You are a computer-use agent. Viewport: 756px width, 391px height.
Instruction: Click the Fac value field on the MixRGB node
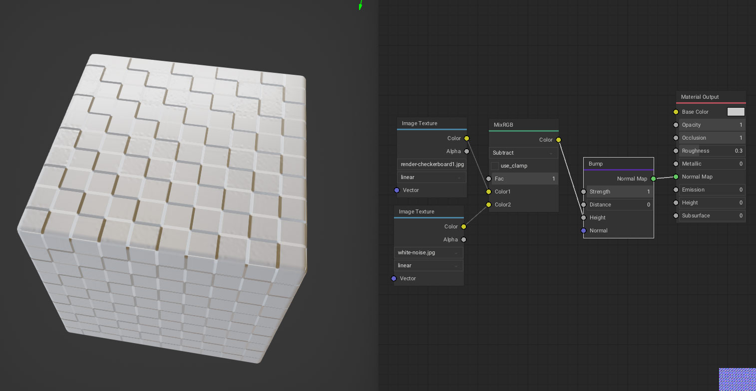(x=524, y=179)
